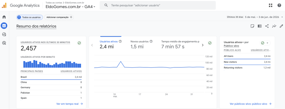Image resolution: width=285 pixels, height=109 pixels.
Task: Open the Home icon in sidebar
Action: (4, 17)
